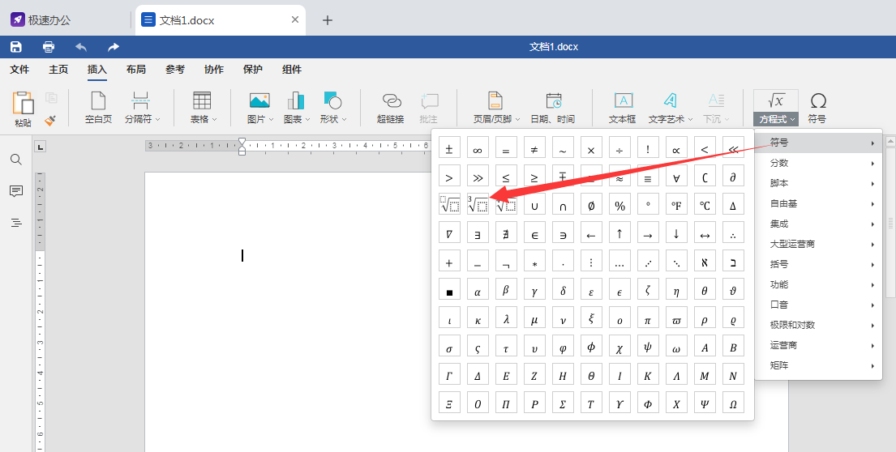Insert the division ÷ symbol
This screenshot has height=452, width=896.
(619, 147)
